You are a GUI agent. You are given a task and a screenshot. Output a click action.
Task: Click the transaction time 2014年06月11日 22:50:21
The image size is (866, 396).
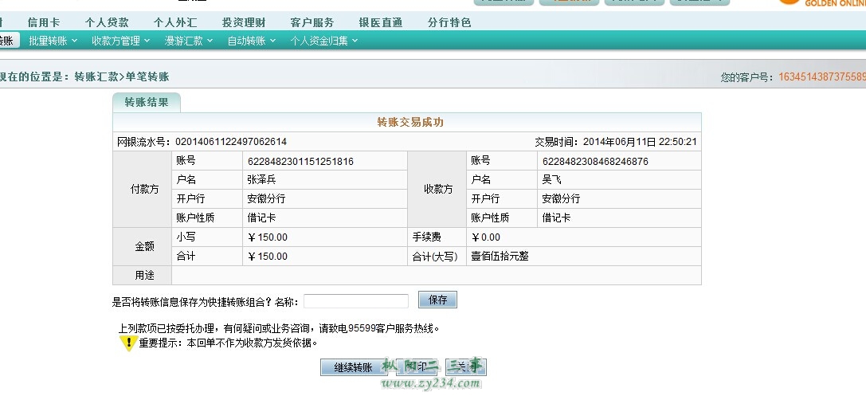(x=640, y=142)
